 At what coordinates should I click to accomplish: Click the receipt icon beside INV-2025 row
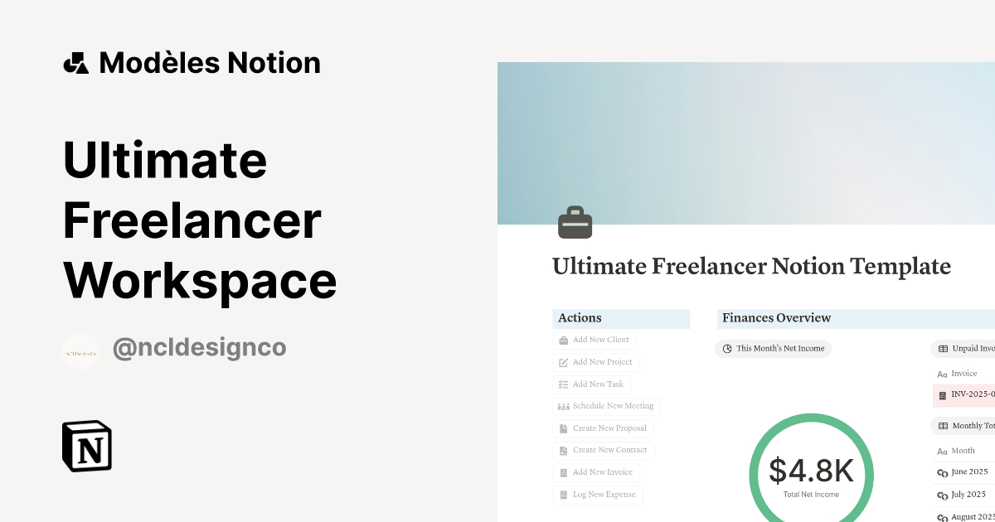pyautogui.click(x=942, y=395)
